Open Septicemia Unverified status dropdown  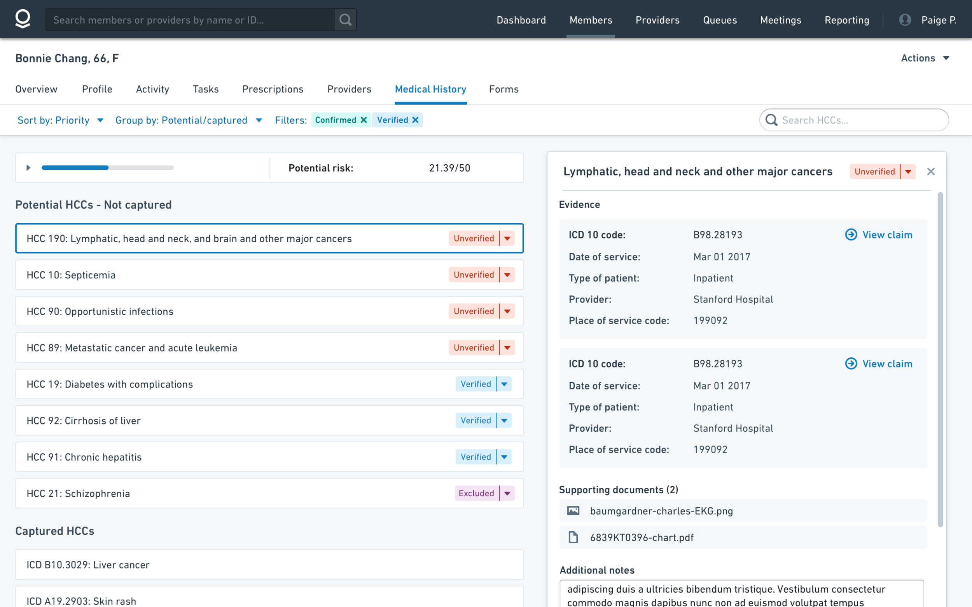tap(507, 275)
